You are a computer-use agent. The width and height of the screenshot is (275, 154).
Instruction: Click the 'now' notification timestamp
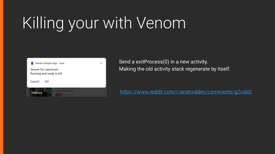click(62, 63)
